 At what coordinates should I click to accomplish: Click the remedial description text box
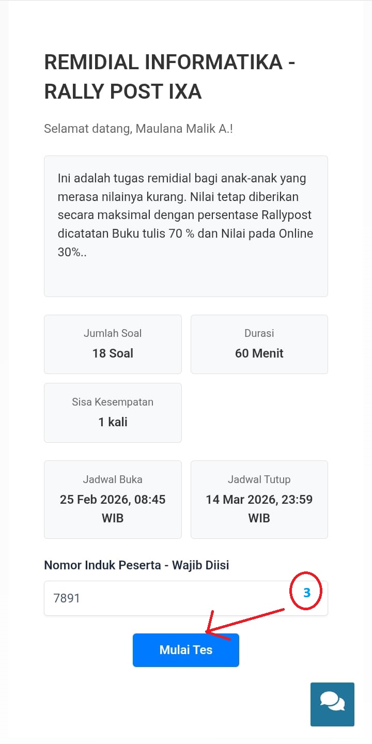pyautogui.click(x=185, y=226)
